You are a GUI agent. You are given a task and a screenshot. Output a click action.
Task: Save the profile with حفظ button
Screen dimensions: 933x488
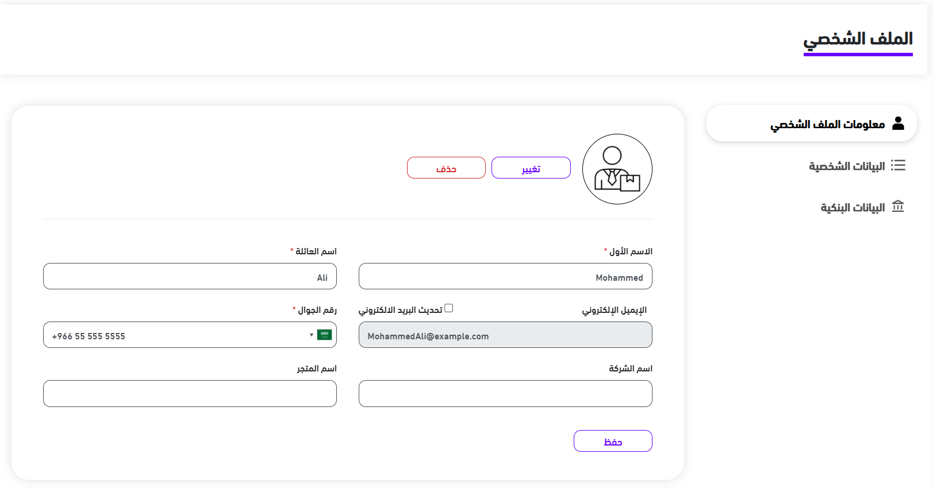[613, 441]
